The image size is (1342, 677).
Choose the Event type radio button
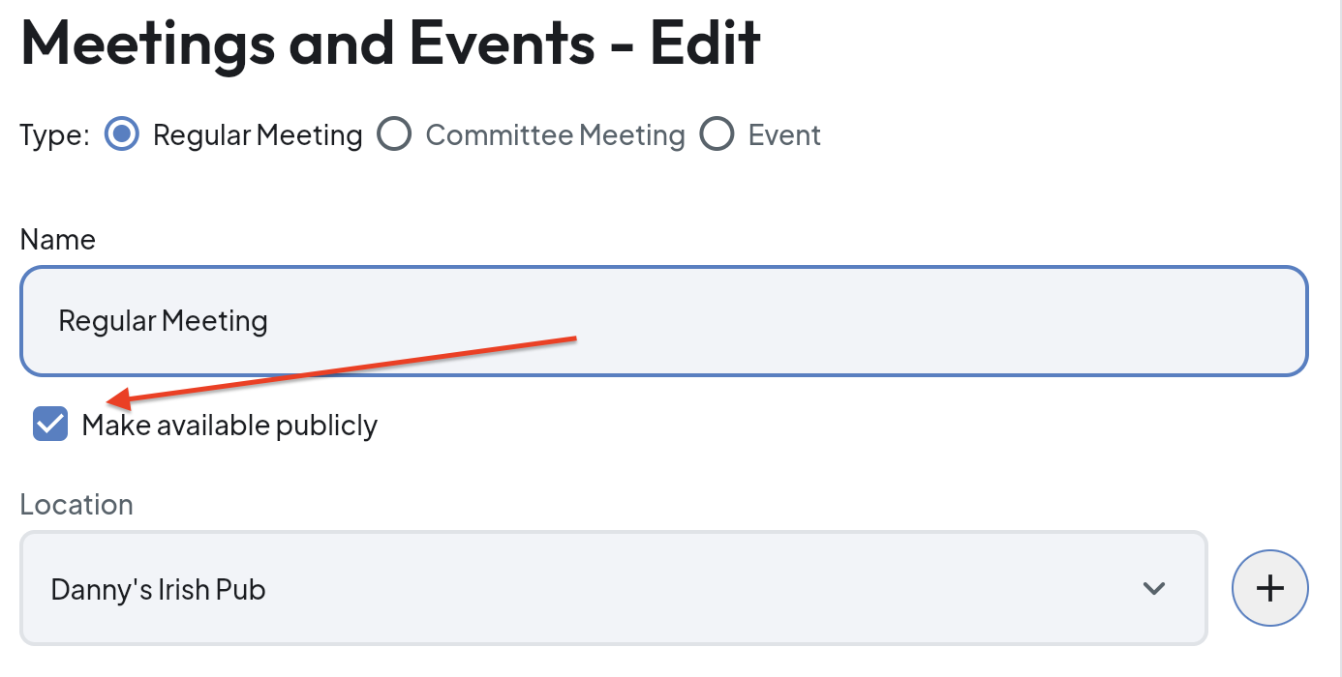pos(717,134)
